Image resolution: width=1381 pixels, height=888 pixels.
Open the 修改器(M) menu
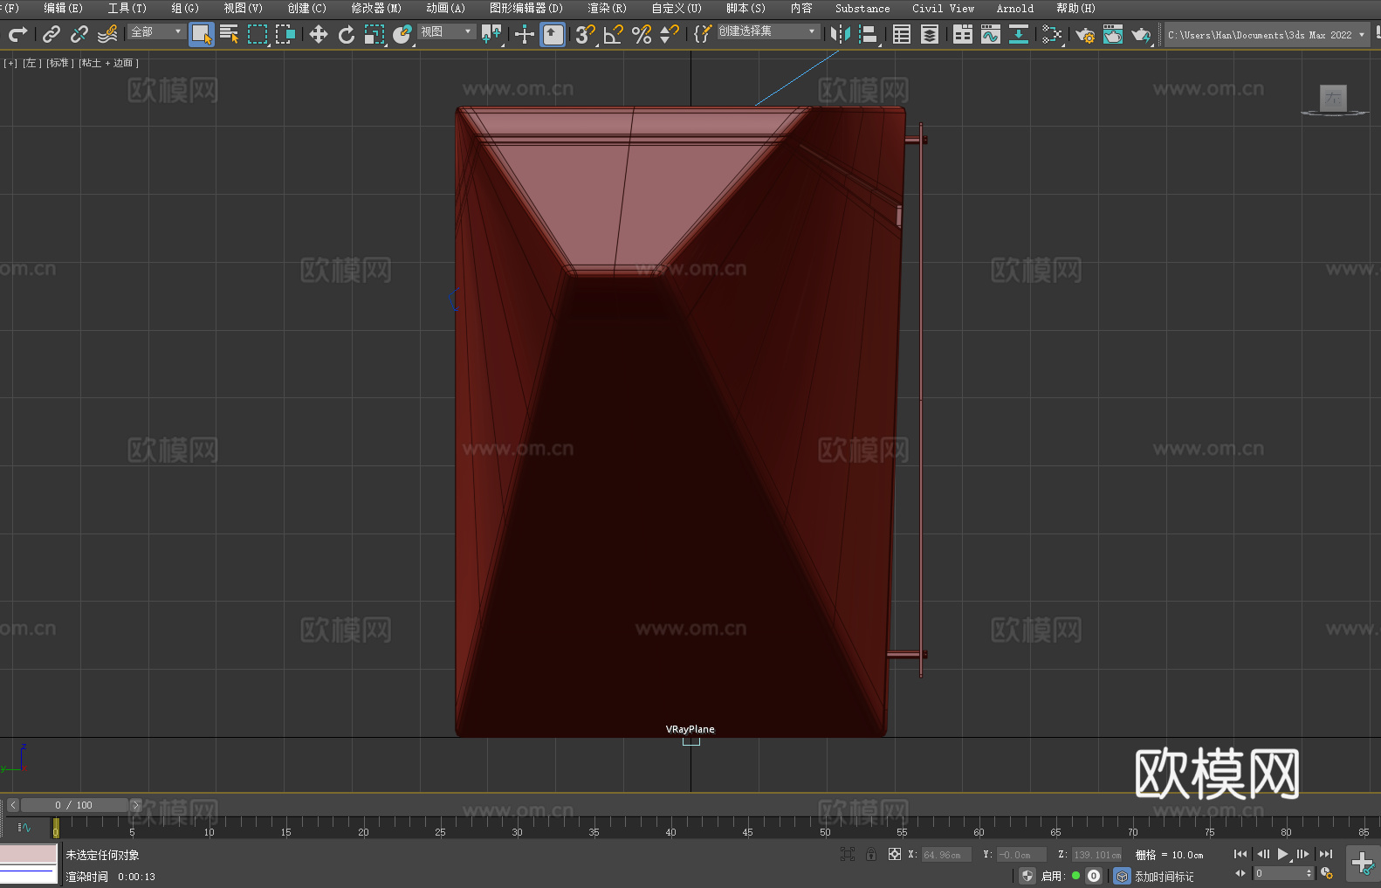click(x=376, y=8)
